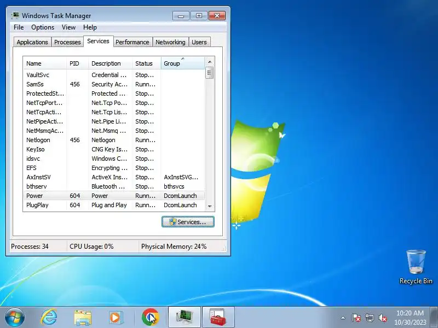Select the ProtectedSt... service row

114,93
